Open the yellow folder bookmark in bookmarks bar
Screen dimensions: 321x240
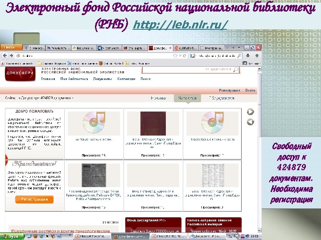point(52,64)
